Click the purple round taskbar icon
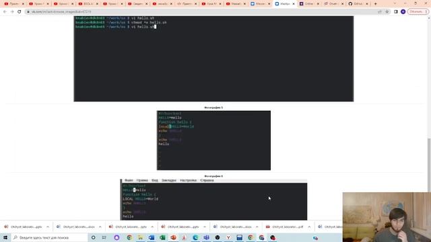Screen dimensions: 431x242 pos(117,237)
